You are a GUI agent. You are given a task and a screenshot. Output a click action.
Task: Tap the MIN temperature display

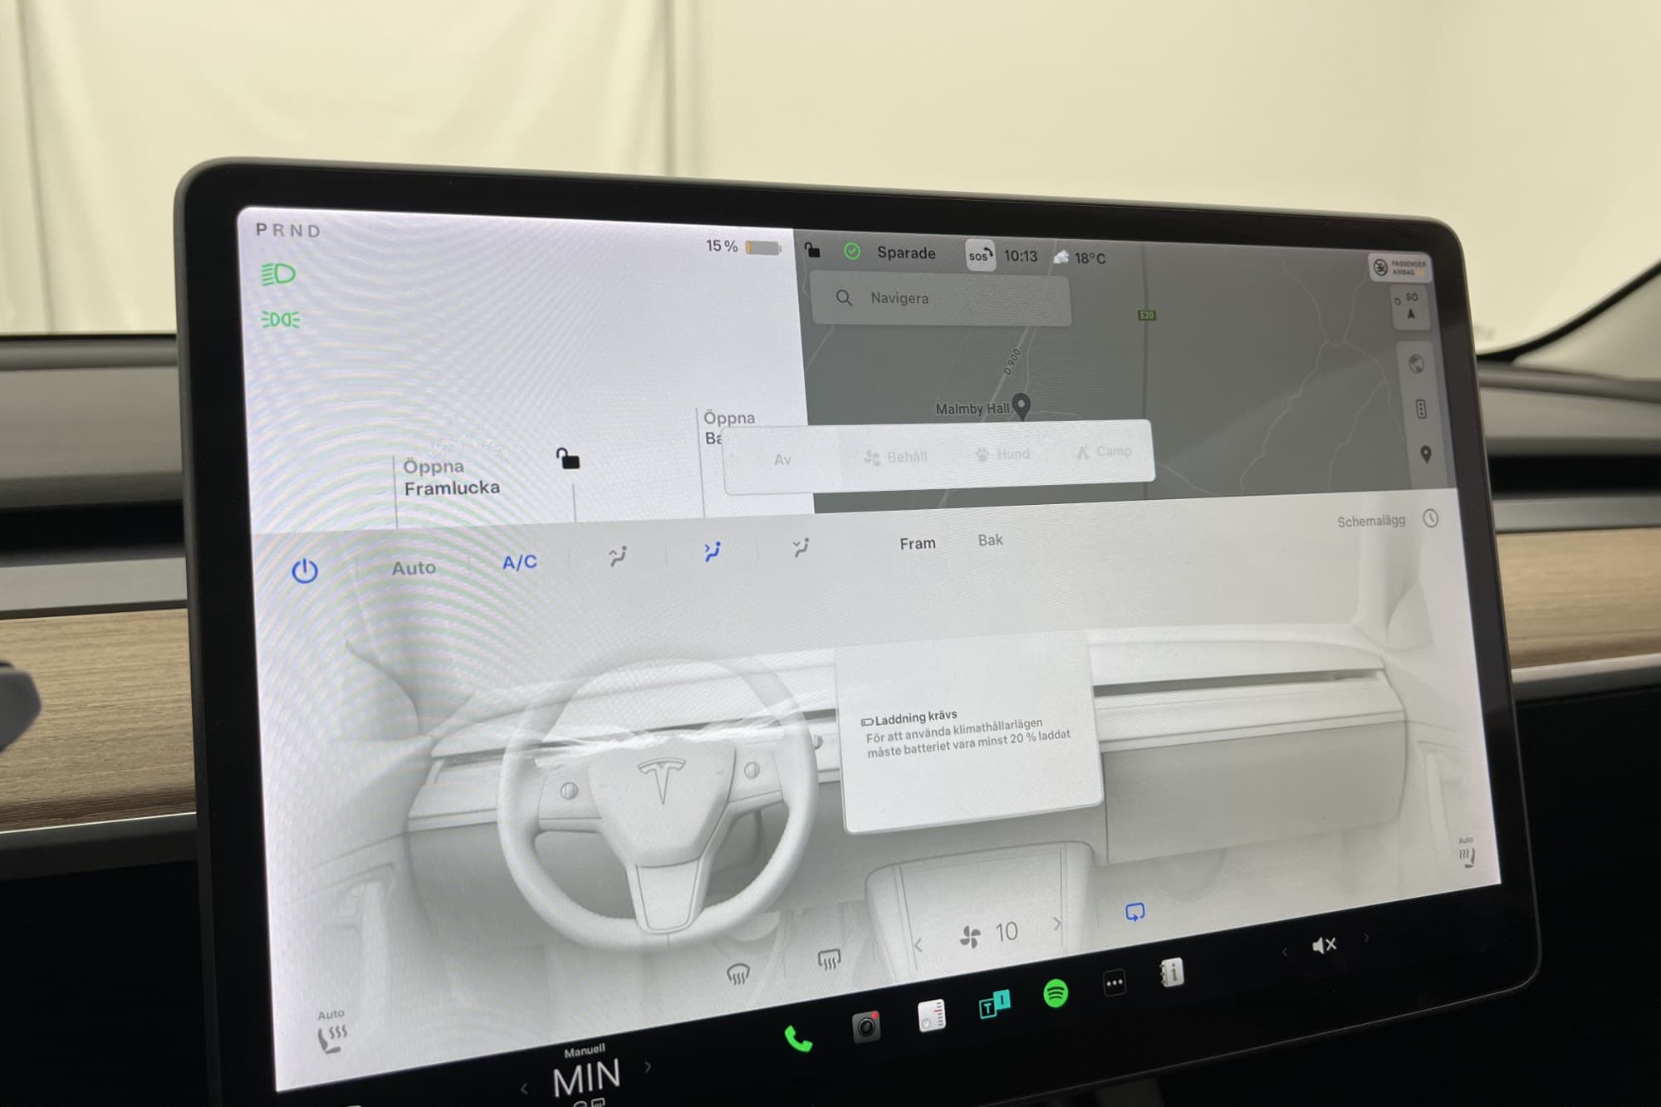pos(586,1078)
